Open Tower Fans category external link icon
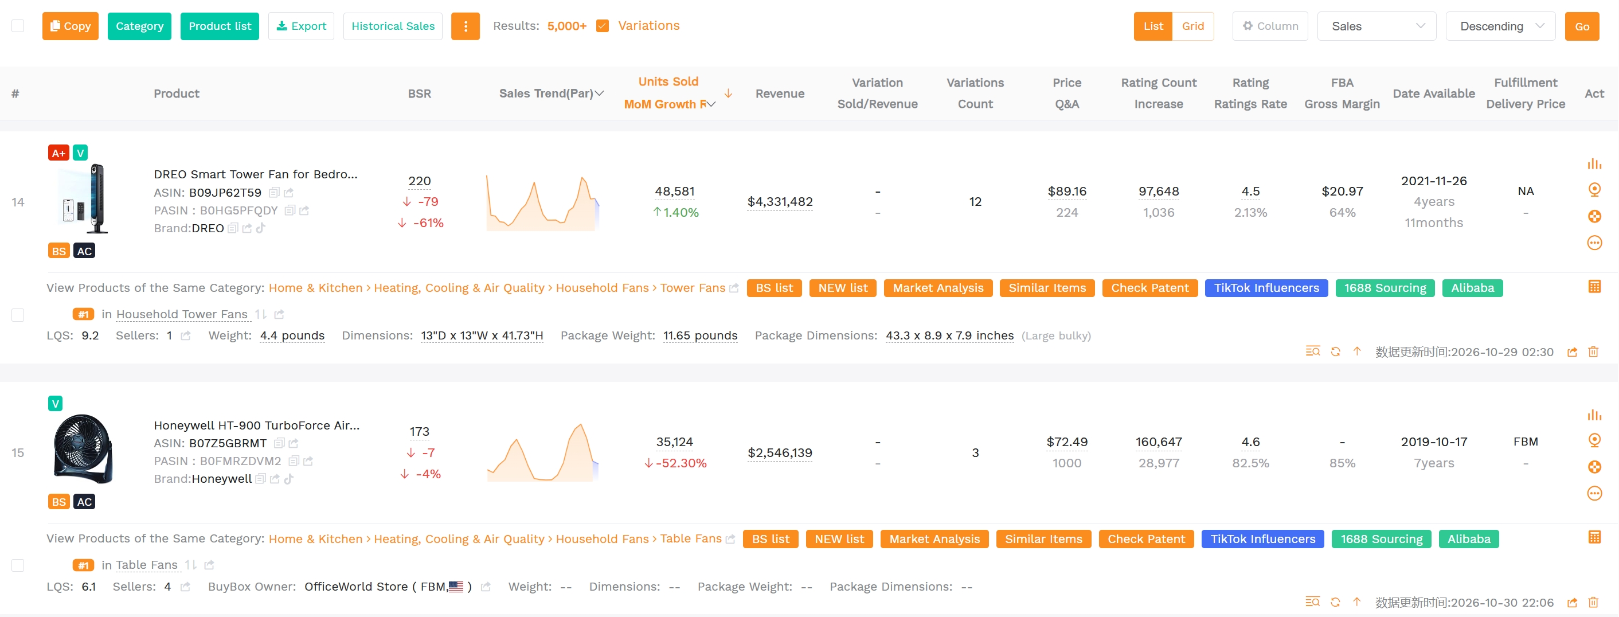 733,288
